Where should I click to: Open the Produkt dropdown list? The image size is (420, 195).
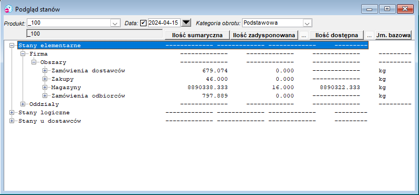[115, 23]
